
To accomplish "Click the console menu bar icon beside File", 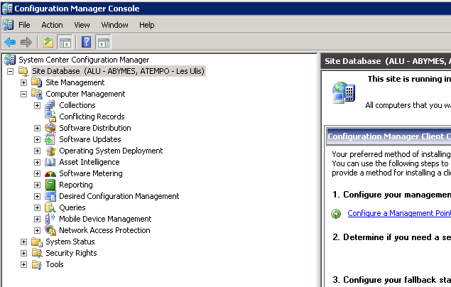I will tap(8, 25).
